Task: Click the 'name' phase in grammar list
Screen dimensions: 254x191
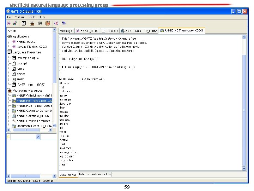Action: (63, 95)
